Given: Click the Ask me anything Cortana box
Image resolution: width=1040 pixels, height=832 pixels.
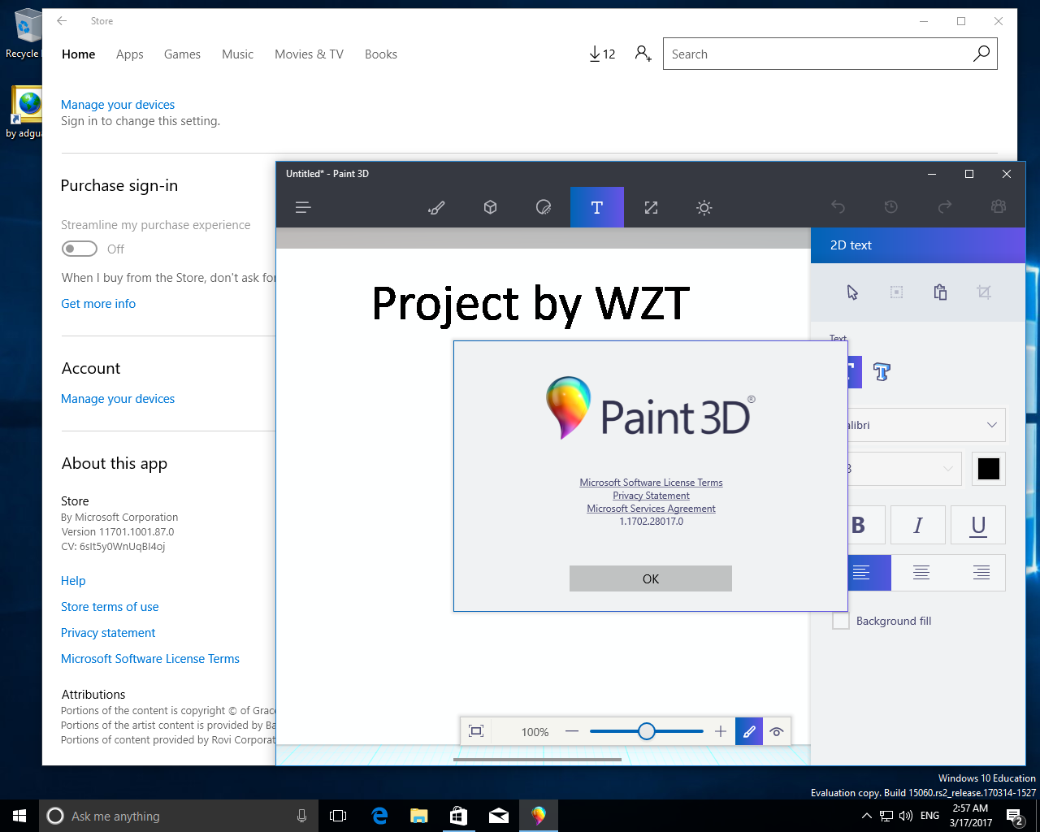Looking at the screenshot, I should click(177, 816).
